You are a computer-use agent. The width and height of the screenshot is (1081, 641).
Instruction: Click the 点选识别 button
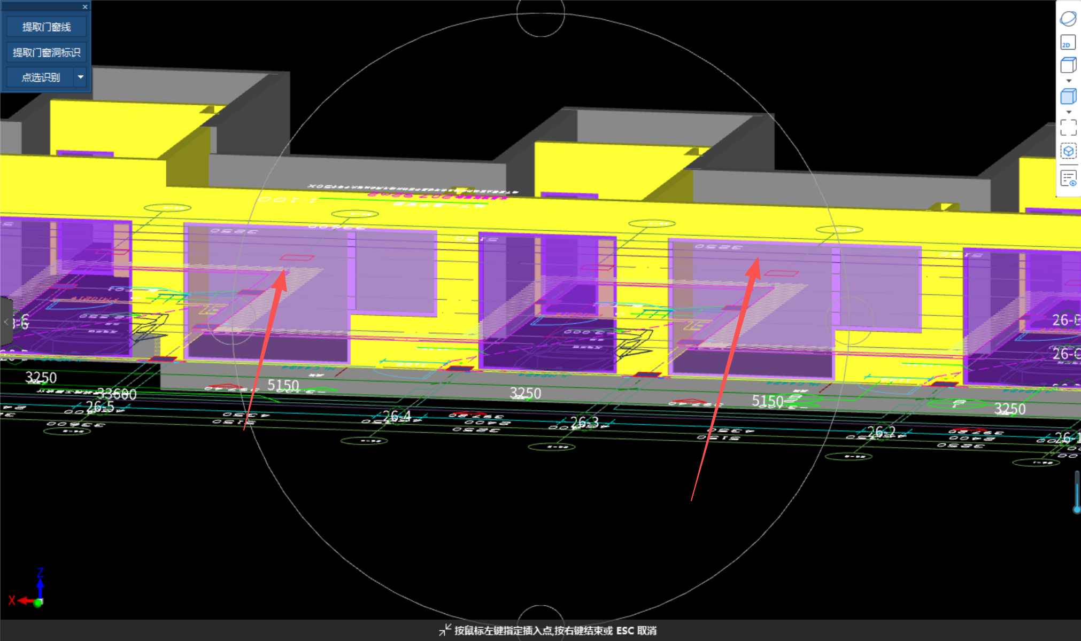point(40,77)
